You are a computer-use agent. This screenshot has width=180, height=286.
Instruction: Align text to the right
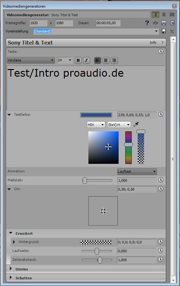(114, 60)
